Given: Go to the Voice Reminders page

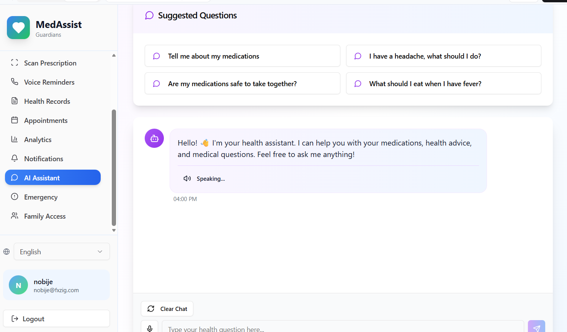Looking at the screenshot, I should [49, 82].
